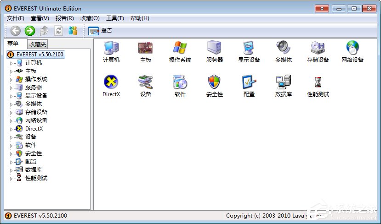
Task: Click the green forward arrow toolbar button
Action: 30,31
